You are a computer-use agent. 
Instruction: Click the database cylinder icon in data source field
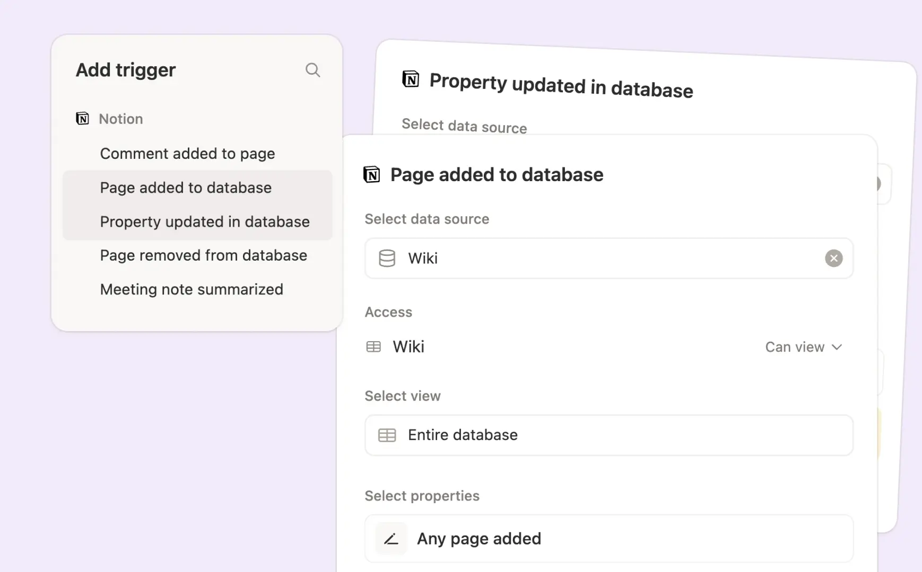pyautogui.click(x=387, y=258)
